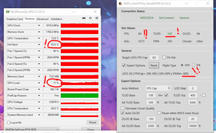Switch to the Graphics Card tab

pos(15,19)
